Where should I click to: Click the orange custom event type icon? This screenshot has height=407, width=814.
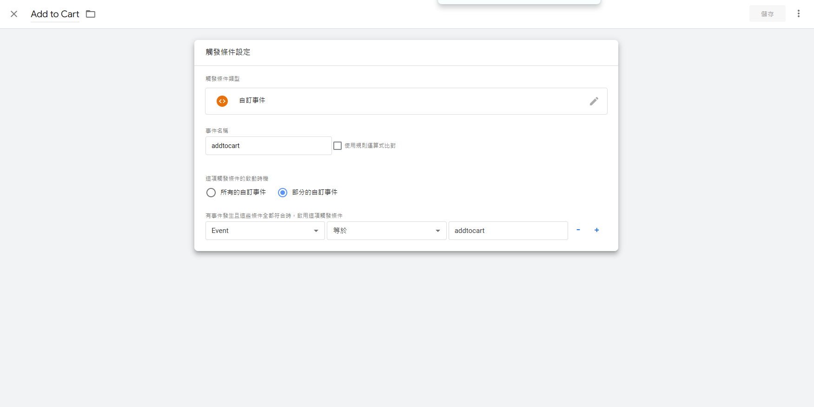coord(222,101)
